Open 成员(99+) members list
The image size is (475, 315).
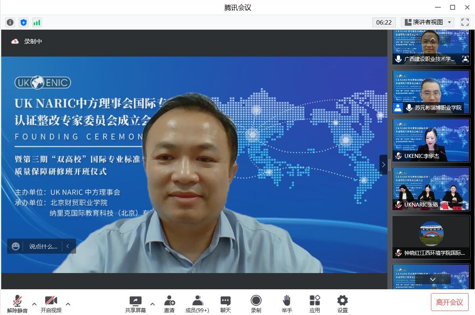click(197, 304)
